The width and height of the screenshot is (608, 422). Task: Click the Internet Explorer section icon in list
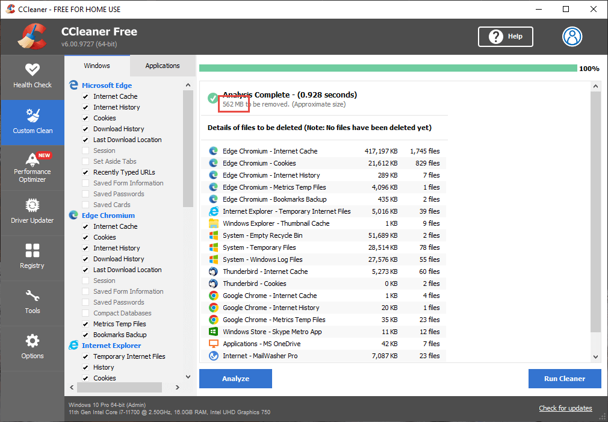73,345
